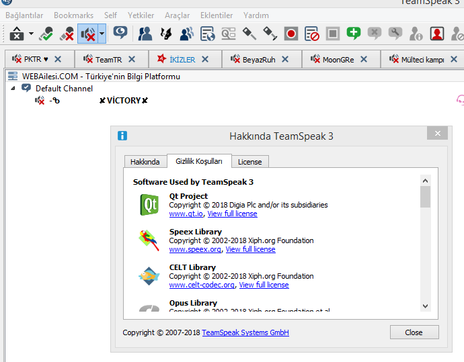This screenshot has height=362, width=464.
Task: View full license for CELT Library
Action: click(264, 285)
